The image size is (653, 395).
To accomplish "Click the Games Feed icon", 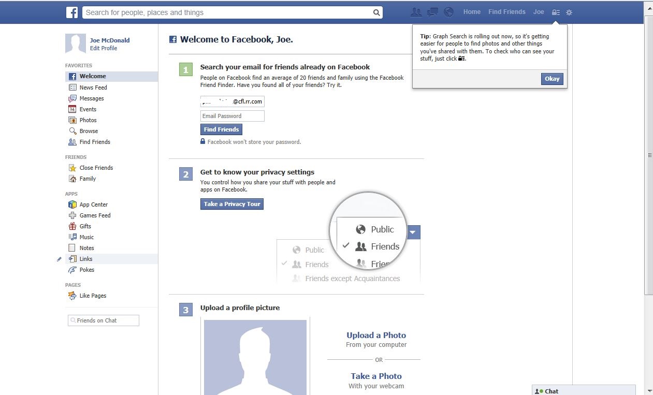I will (72, 215).
